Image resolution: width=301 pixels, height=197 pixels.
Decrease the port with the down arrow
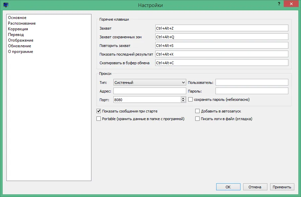(183, 101)
